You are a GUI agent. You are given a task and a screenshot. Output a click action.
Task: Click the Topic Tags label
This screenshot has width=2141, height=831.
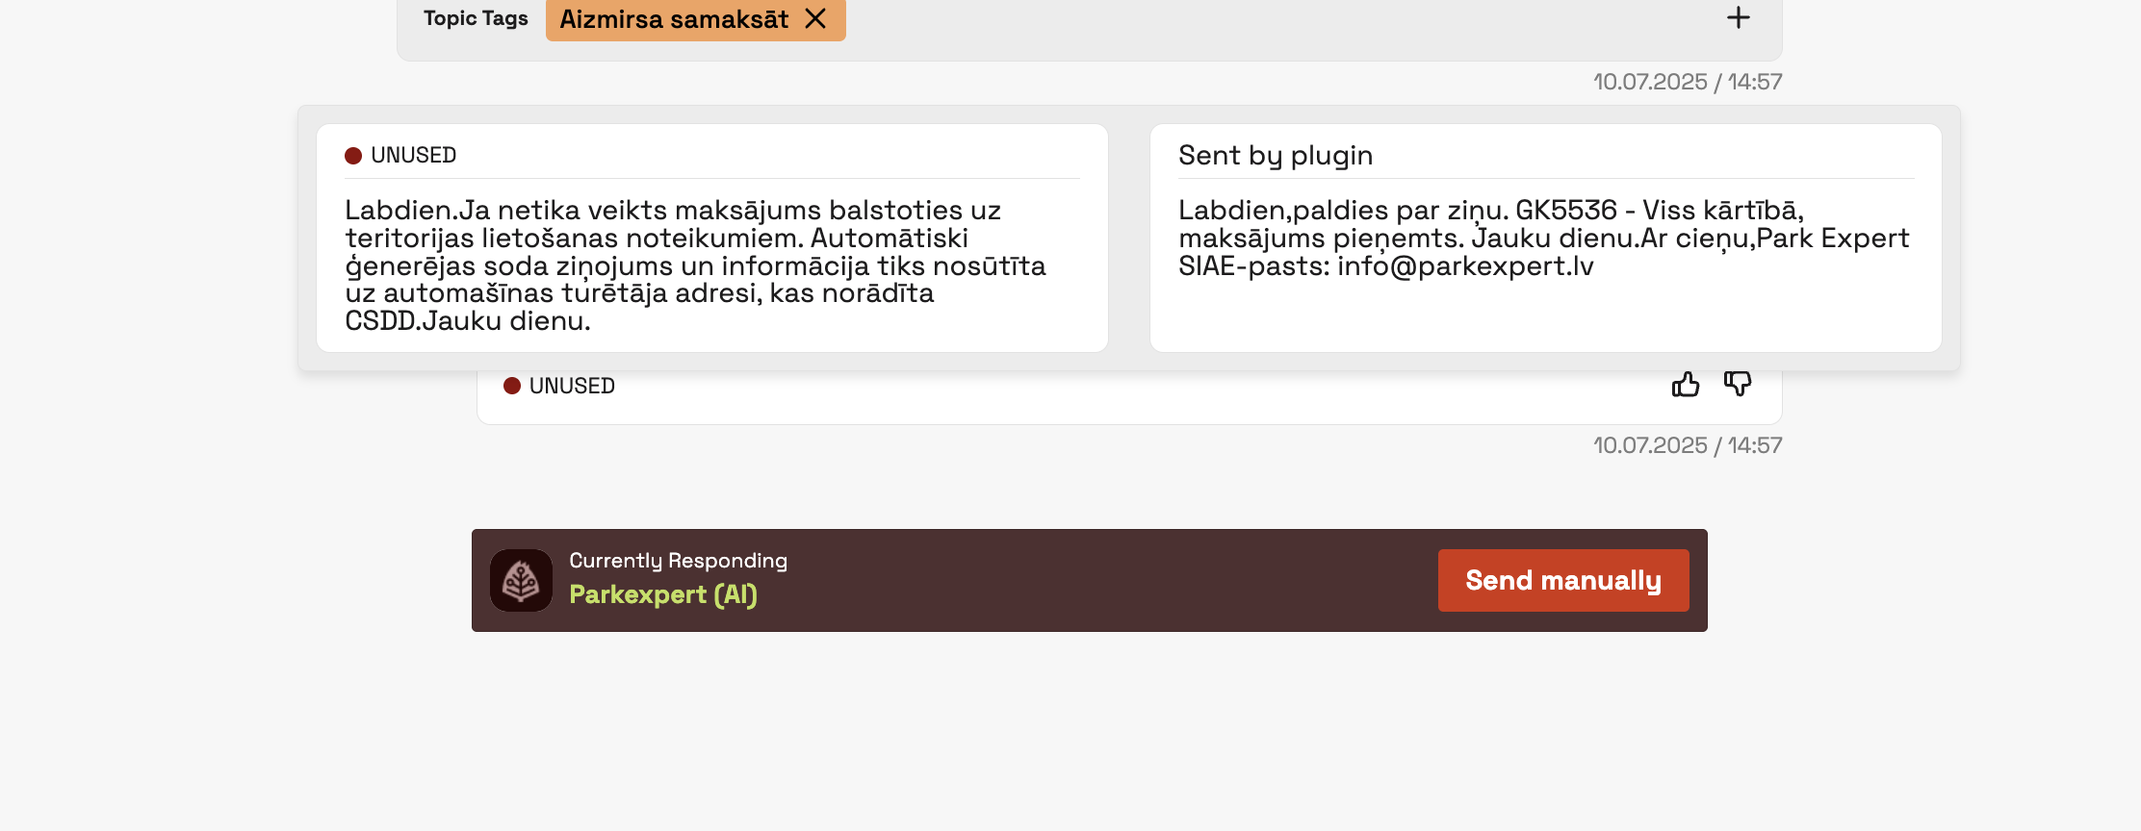(476, 18)
